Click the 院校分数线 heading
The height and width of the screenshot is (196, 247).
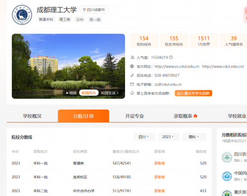point(22,137)
